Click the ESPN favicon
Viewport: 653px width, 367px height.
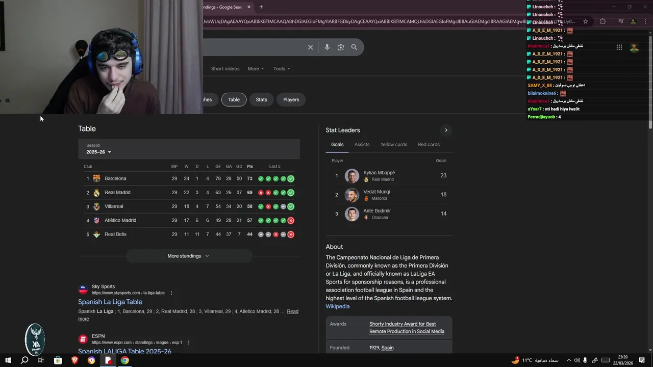(83, 339)
